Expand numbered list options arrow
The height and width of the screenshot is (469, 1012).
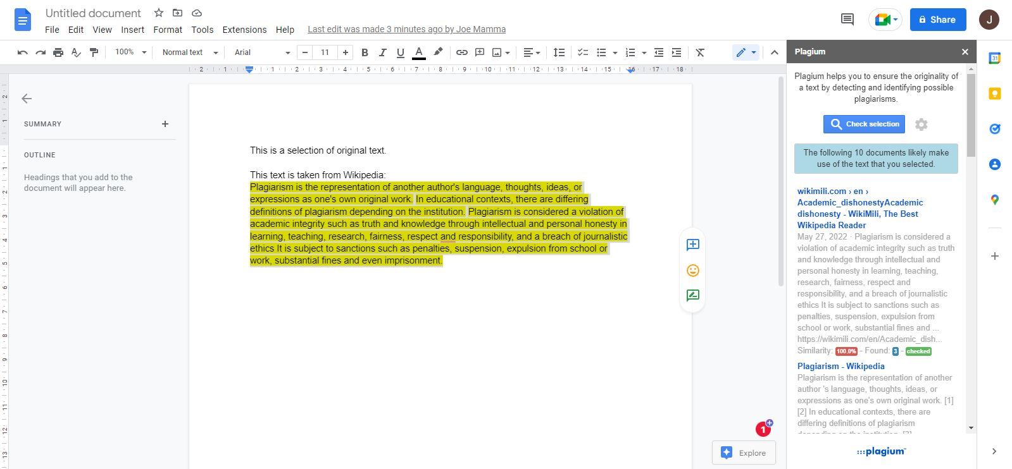coord(644,52)
